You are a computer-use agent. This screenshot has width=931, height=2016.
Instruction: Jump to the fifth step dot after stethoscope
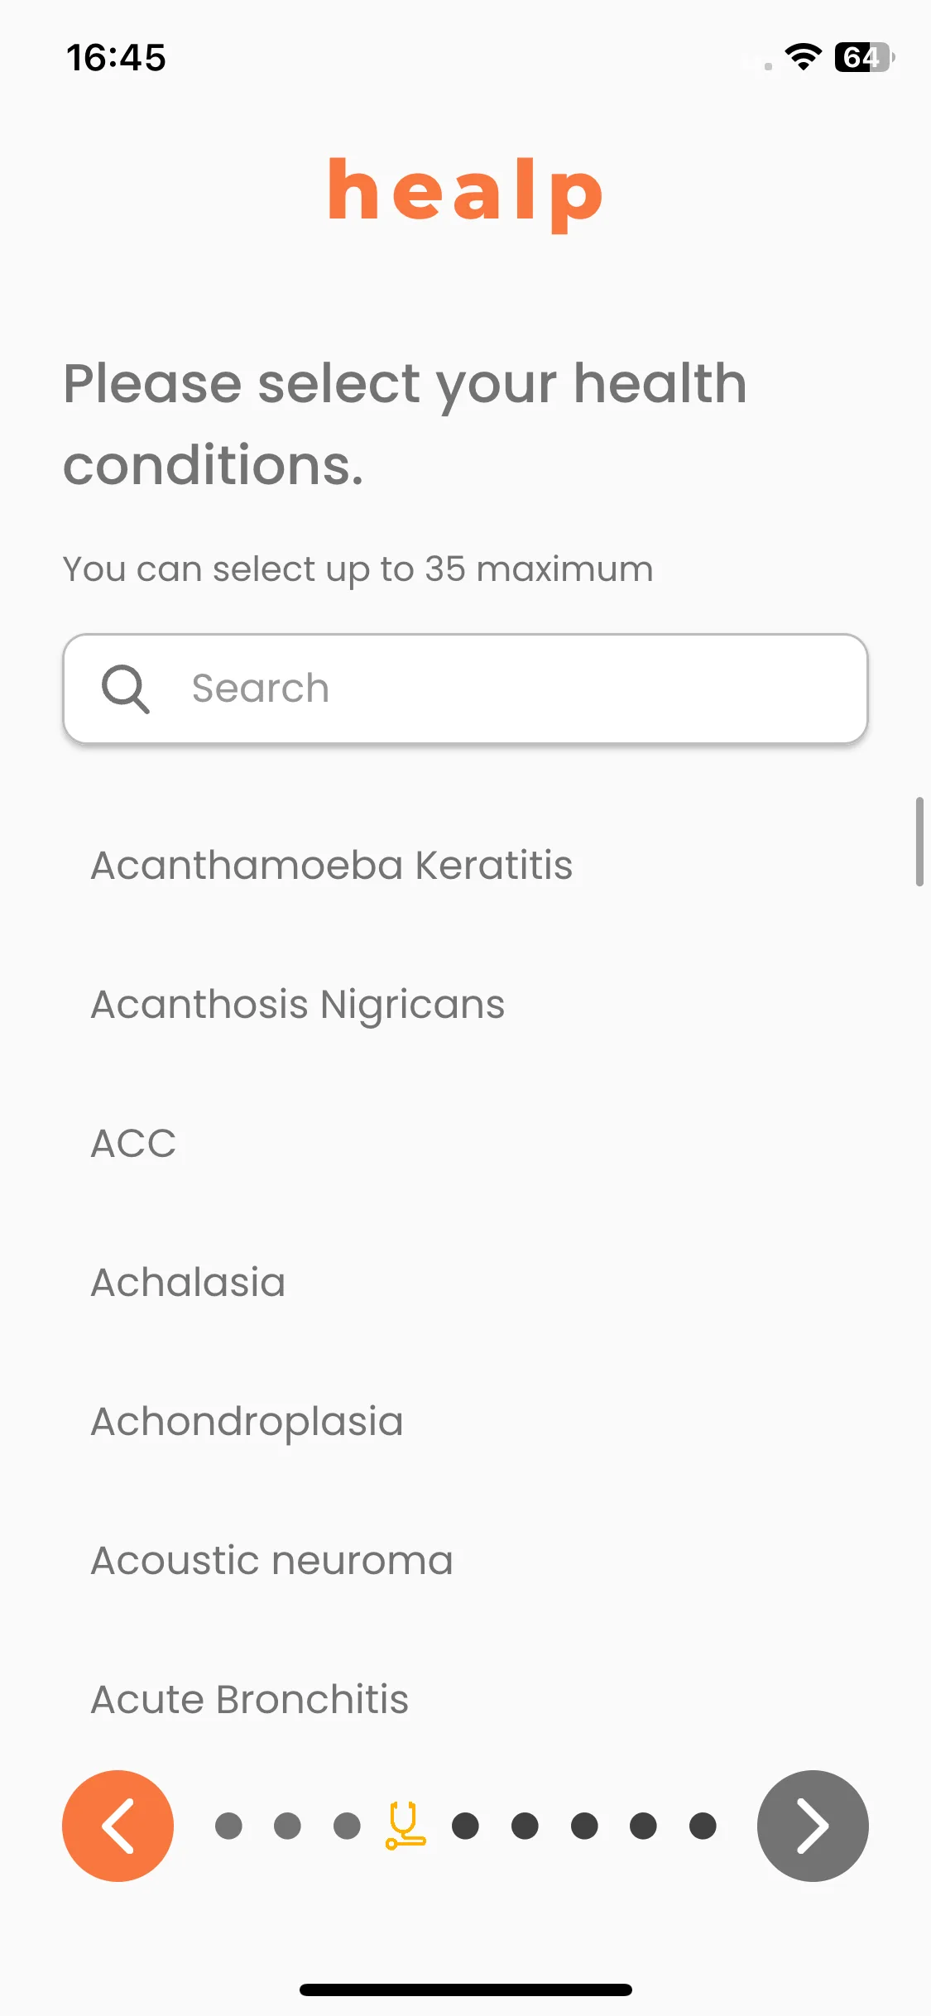[703, 1826]
